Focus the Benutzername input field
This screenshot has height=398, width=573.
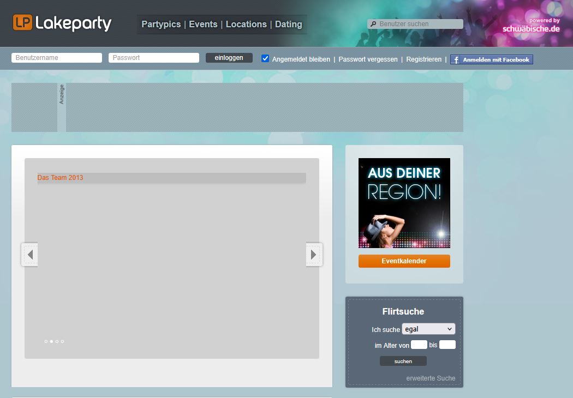[x=57, y=58]
